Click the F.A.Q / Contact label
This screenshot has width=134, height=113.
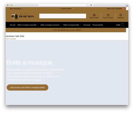point(108,18)
